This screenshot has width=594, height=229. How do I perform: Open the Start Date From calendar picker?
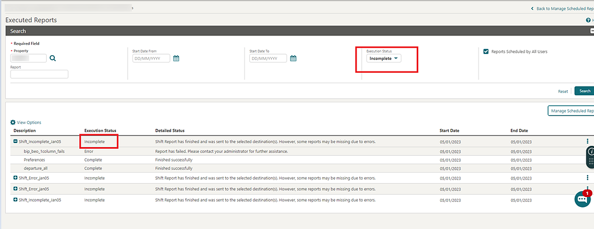(x=176, y=59)
